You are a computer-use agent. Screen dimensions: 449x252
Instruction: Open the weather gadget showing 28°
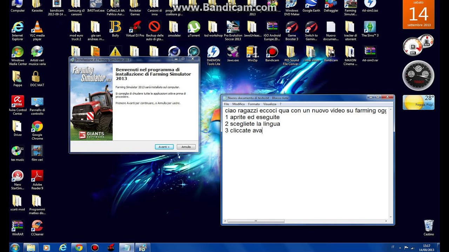[x=418, y=102]
